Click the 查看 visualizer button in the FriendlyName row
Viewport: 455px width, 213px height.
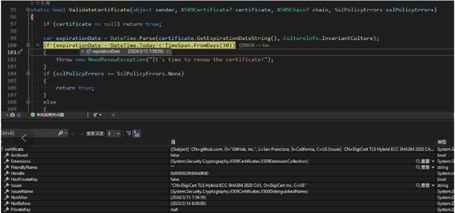pos(422,168)
